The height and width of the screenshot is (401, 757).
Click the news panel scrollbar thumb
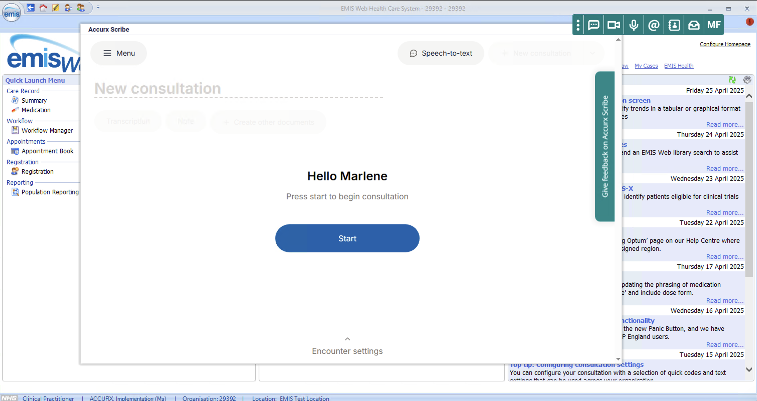(749, 189)
